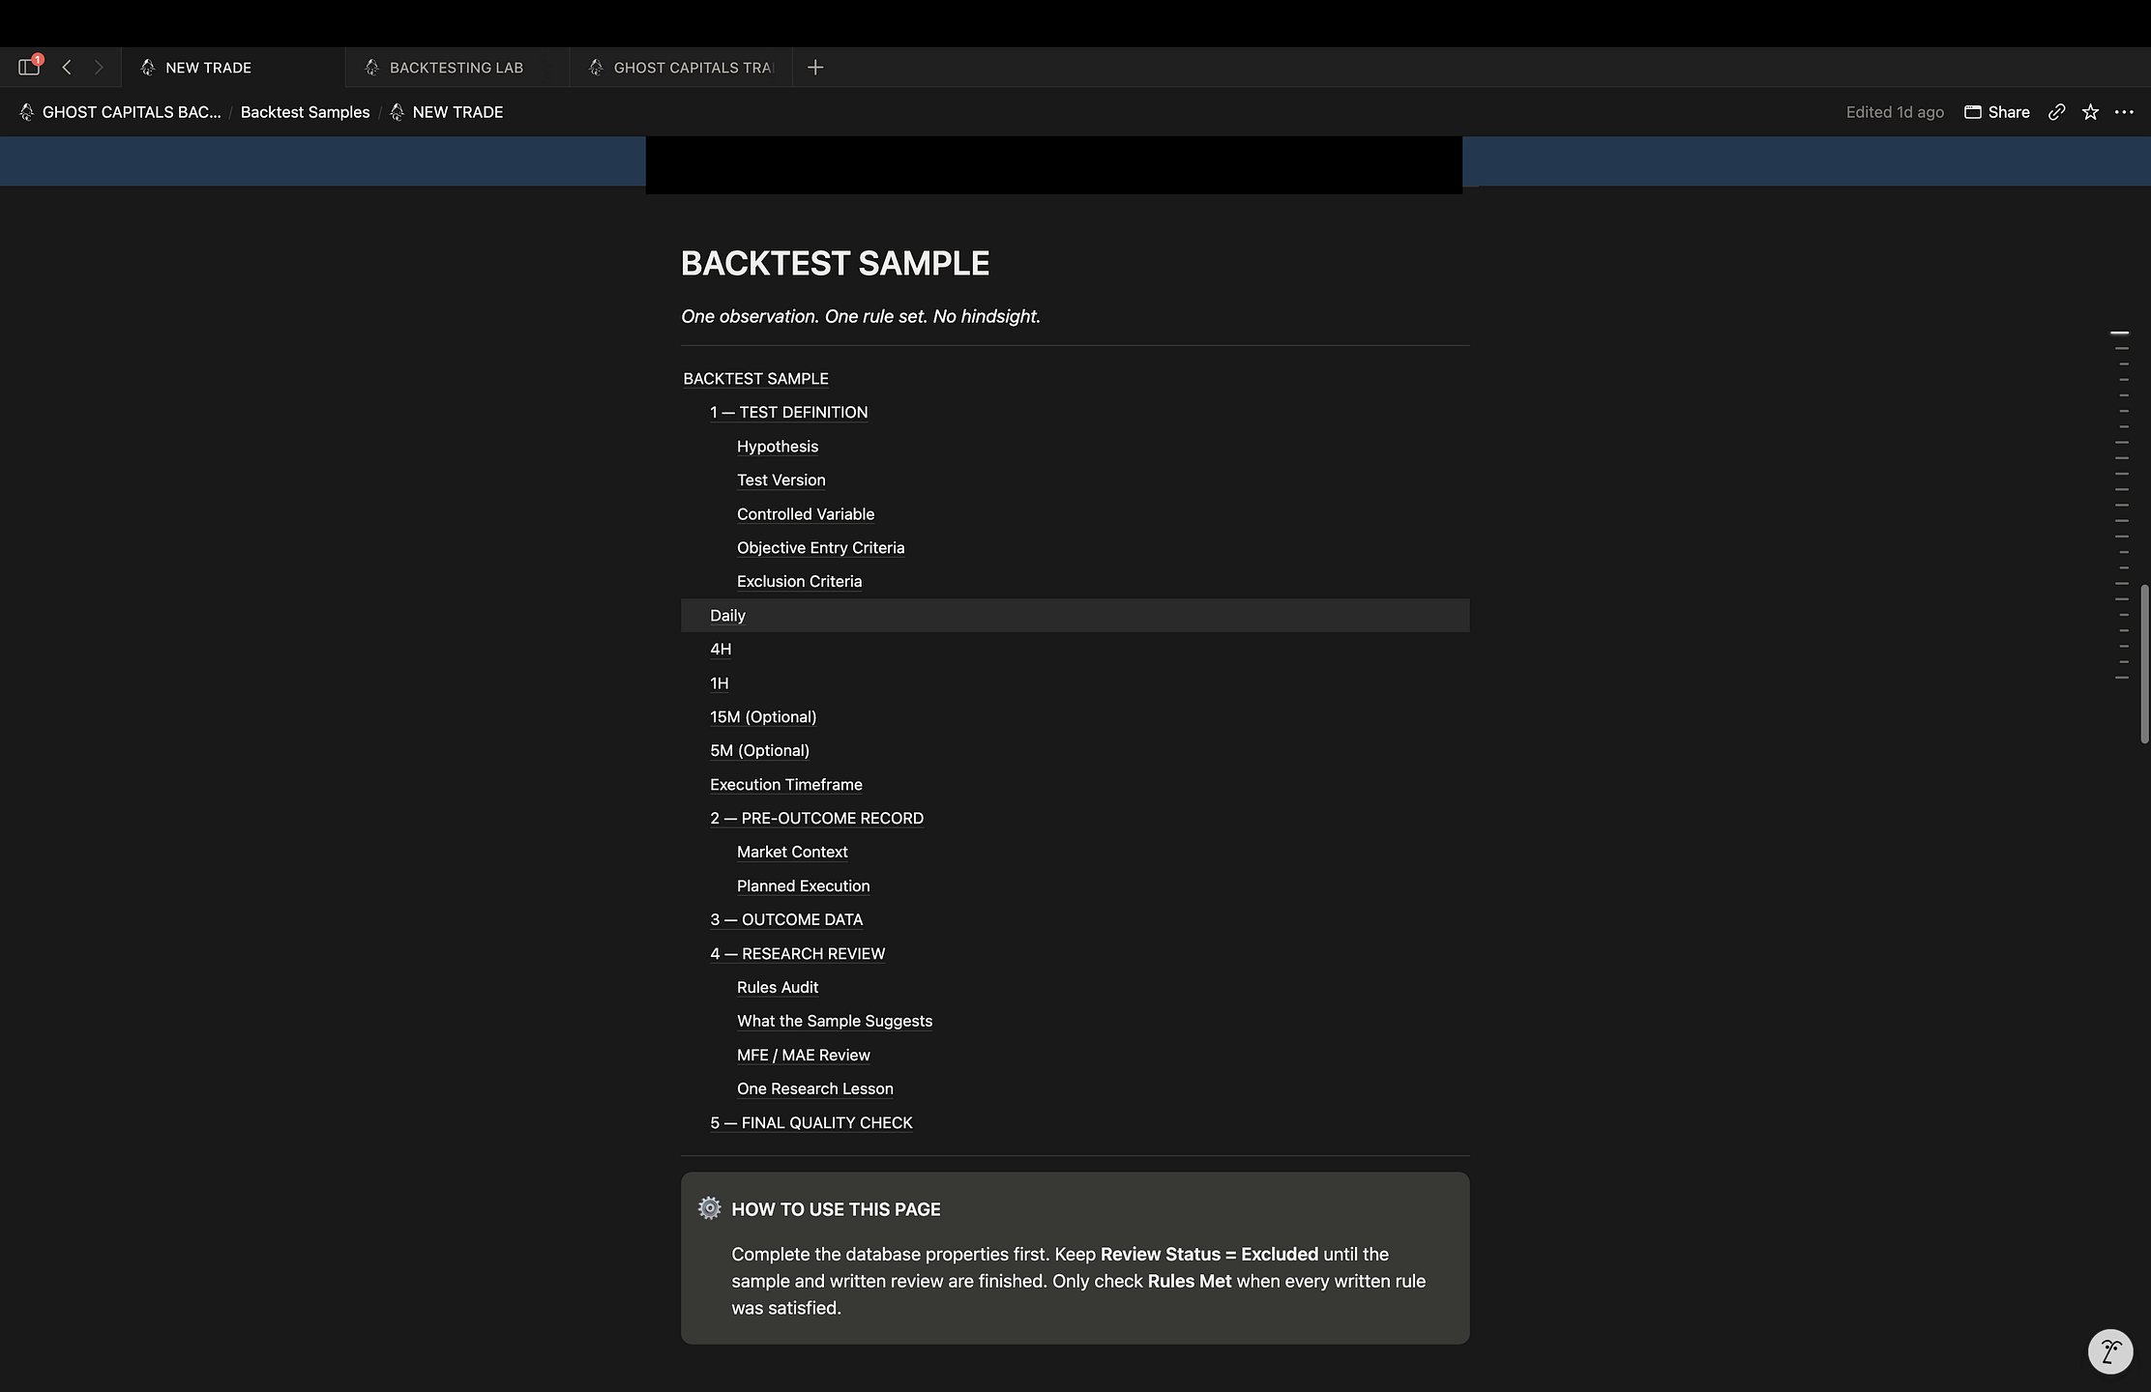Click the vertical page scrollbar thumb
2151x1392 pixels.
[x=2143, y=664]
